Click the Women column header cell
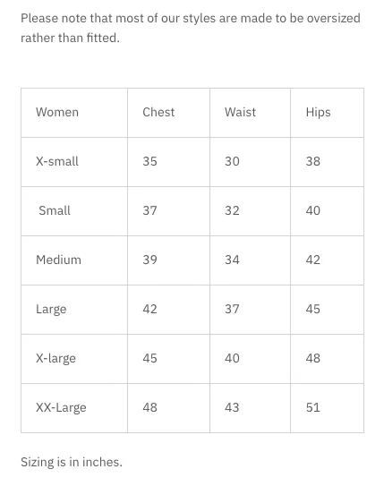This screenshot has height=486, width=384. tap(74, 113)
